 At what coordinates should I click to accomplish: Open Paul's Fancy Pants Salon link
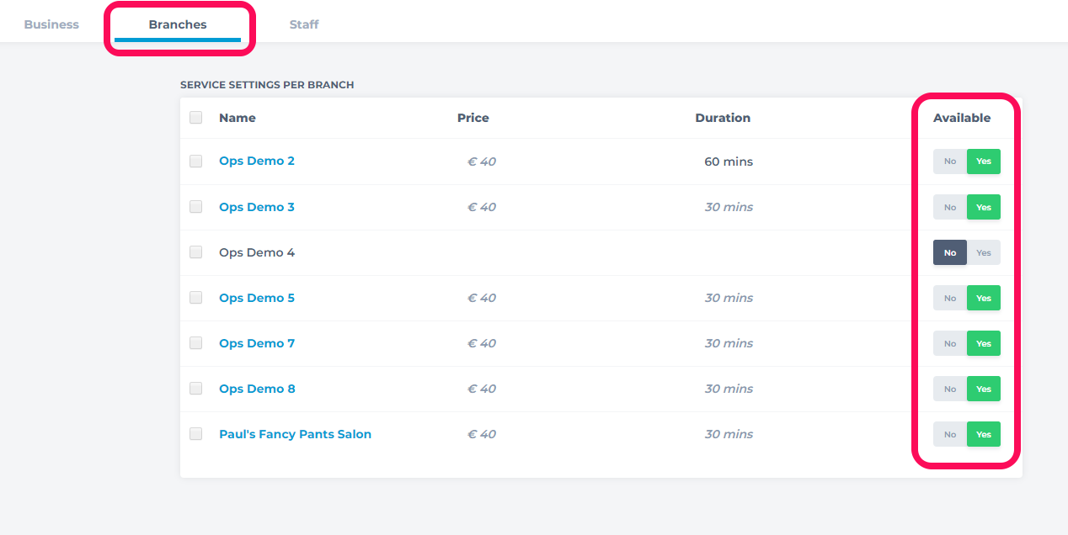point(295,434)
